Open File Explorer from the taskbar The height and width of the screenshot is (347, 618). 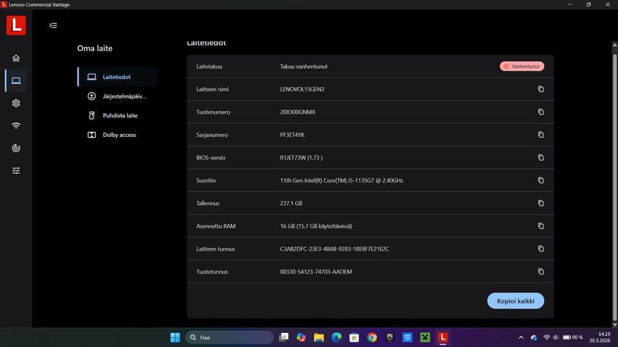(x=319, y=337)
